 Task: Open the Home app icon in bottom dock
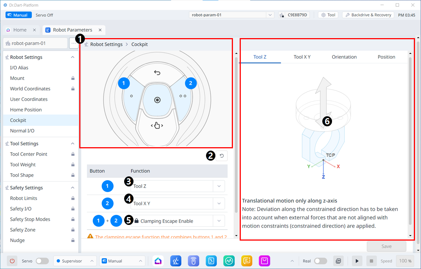click(158, 261)
